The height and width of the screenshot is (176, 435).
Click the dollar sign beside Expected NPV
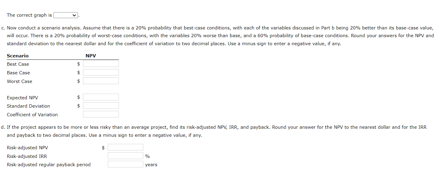78,97
